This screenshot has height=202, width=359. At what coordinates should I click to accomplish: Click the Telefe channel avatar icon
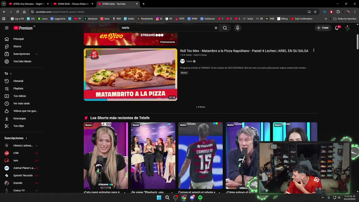click(x=182, y=61)
